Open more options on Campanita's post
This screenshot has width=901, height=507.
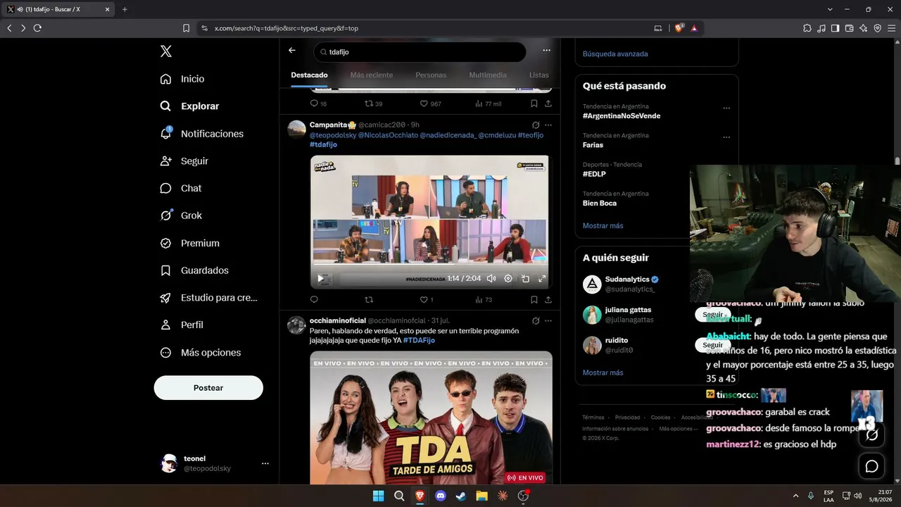(548, 125)
